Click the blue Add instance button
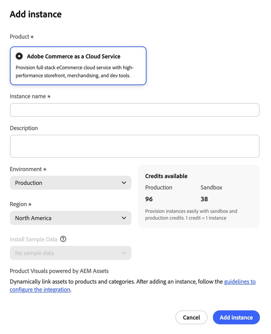The image size is (271, 334). coord(236,317)
